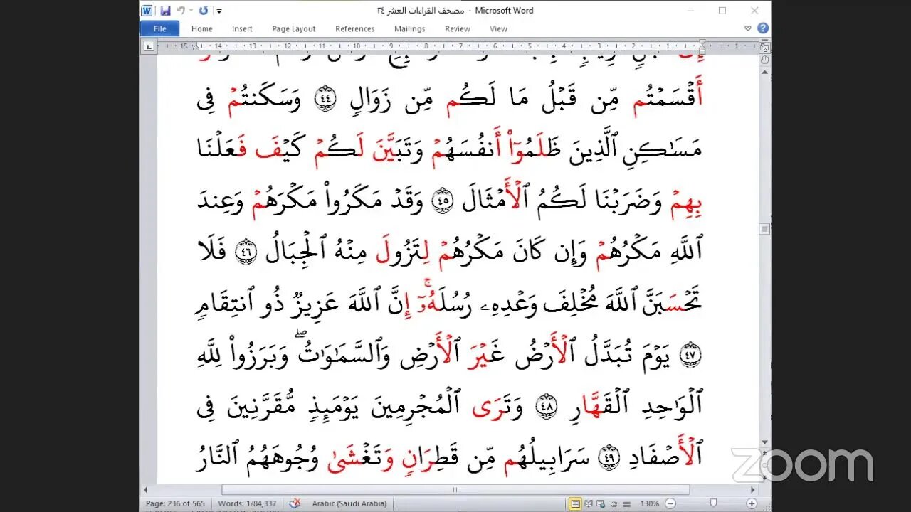Image resolution: width=911 pixels, height=512 pixels.
Task: Open the Mailings tab
Action: click(x=410, y=28)
